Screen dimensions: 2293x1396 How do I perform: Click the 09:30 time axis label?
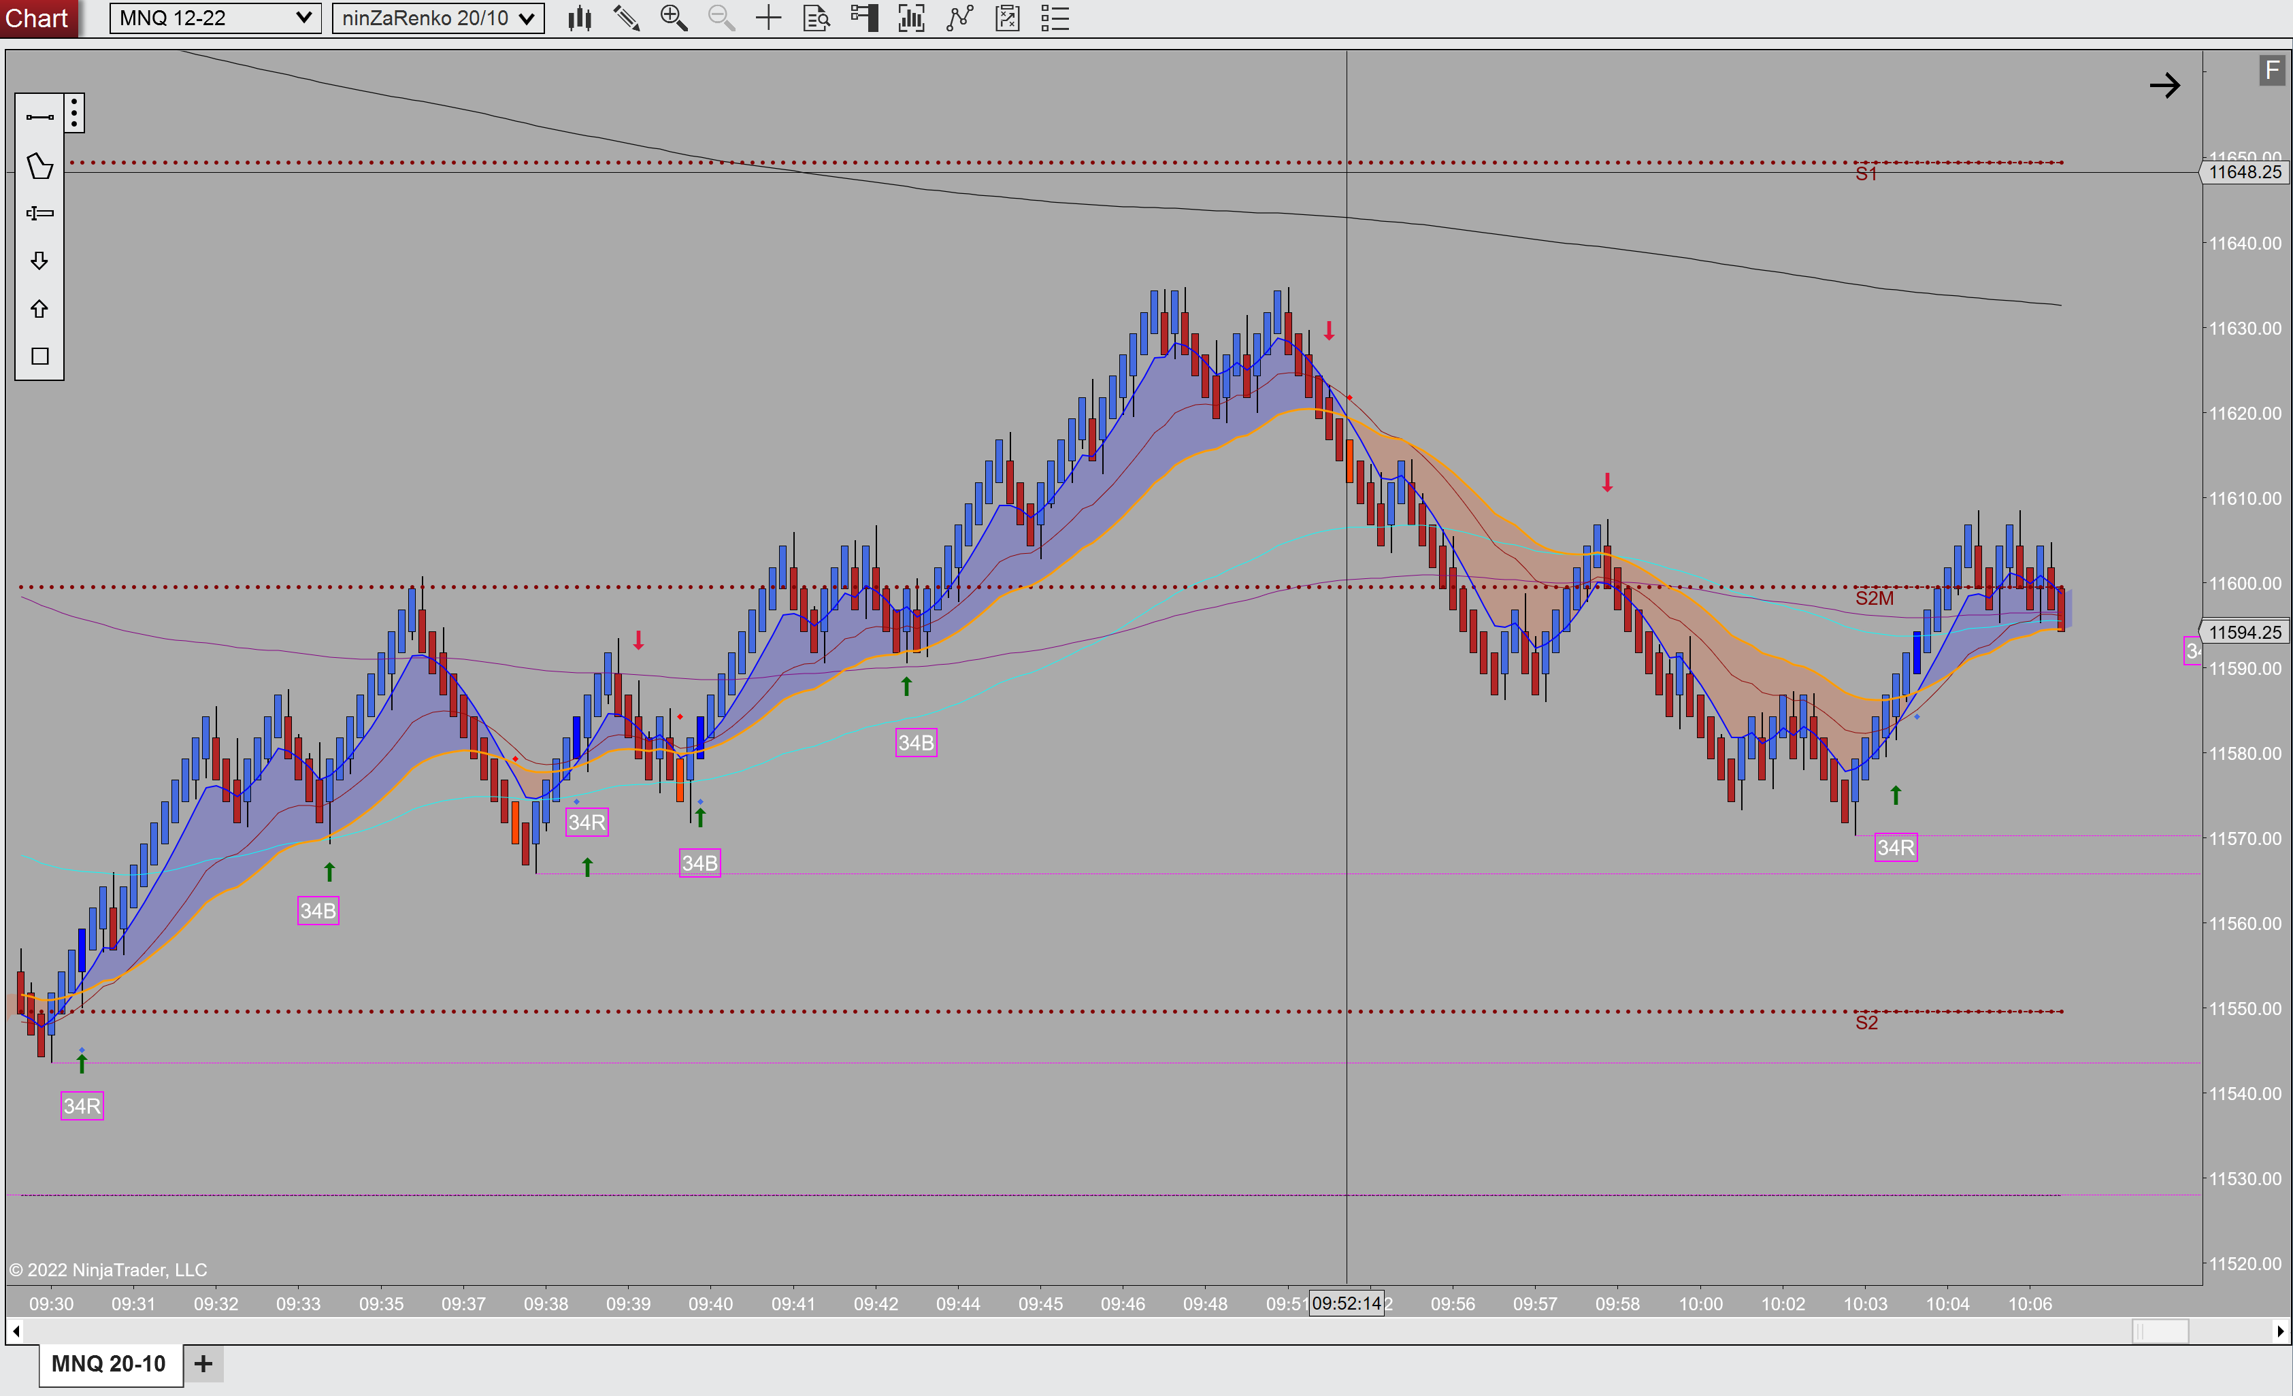pos(51,1304)
